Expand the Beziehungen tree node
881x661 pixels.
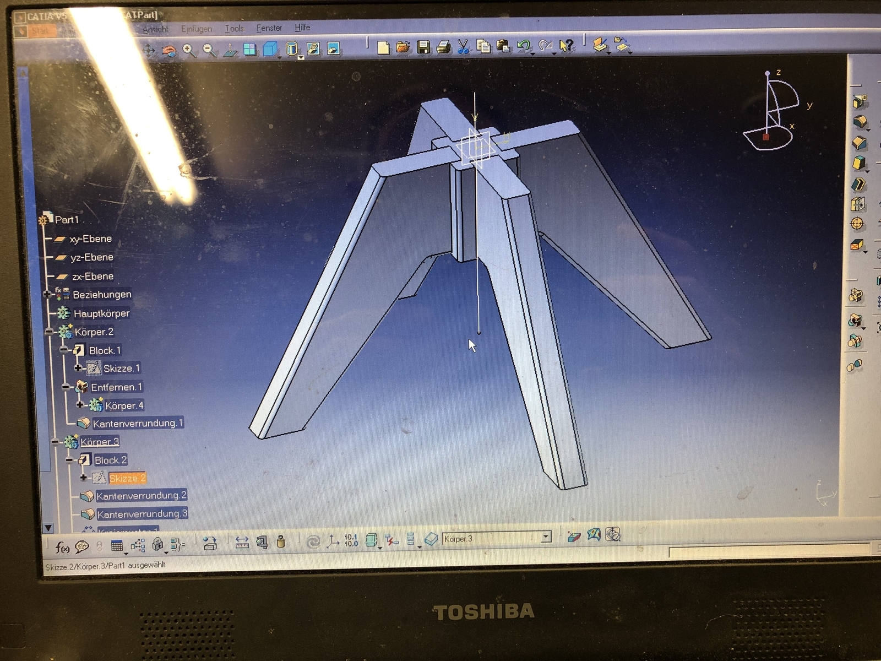47,294
